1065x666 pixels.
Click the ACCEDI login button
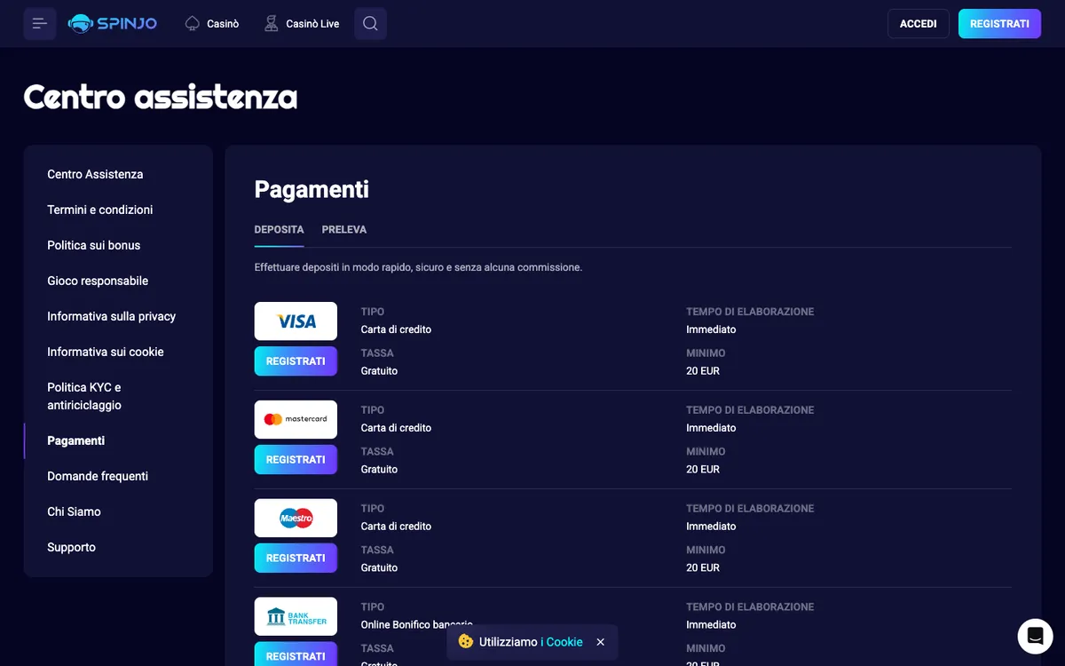pos(919,24)
